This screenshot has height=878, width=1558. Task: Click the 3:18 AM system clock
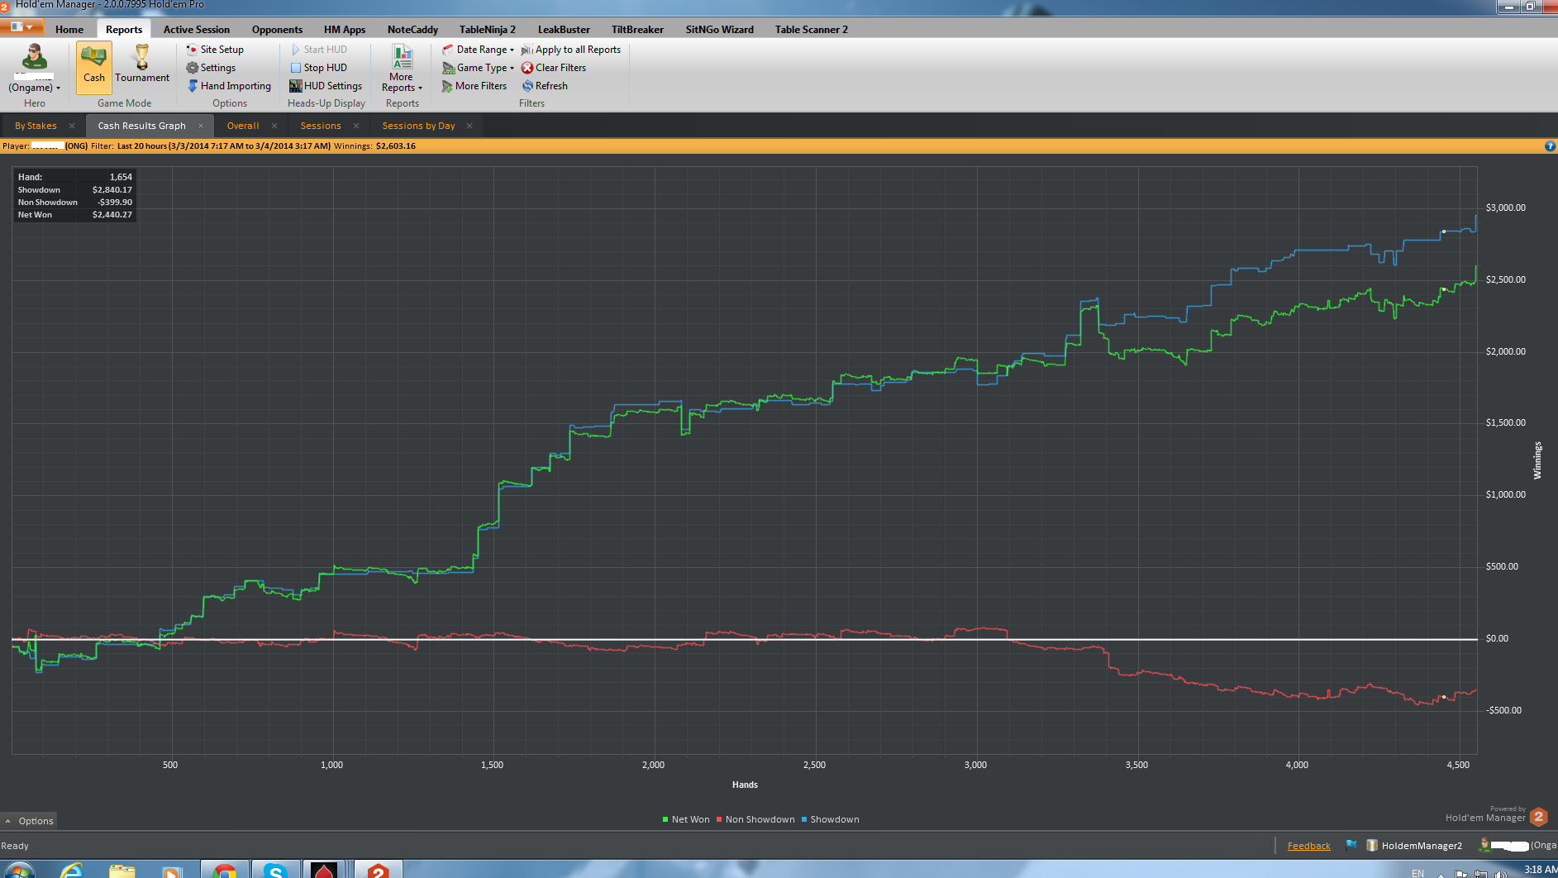(1540, 869)
